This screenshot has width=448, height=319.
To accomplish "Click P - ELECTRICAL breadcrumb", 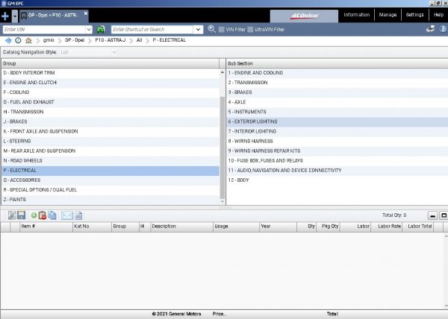I will coord(169,40).
